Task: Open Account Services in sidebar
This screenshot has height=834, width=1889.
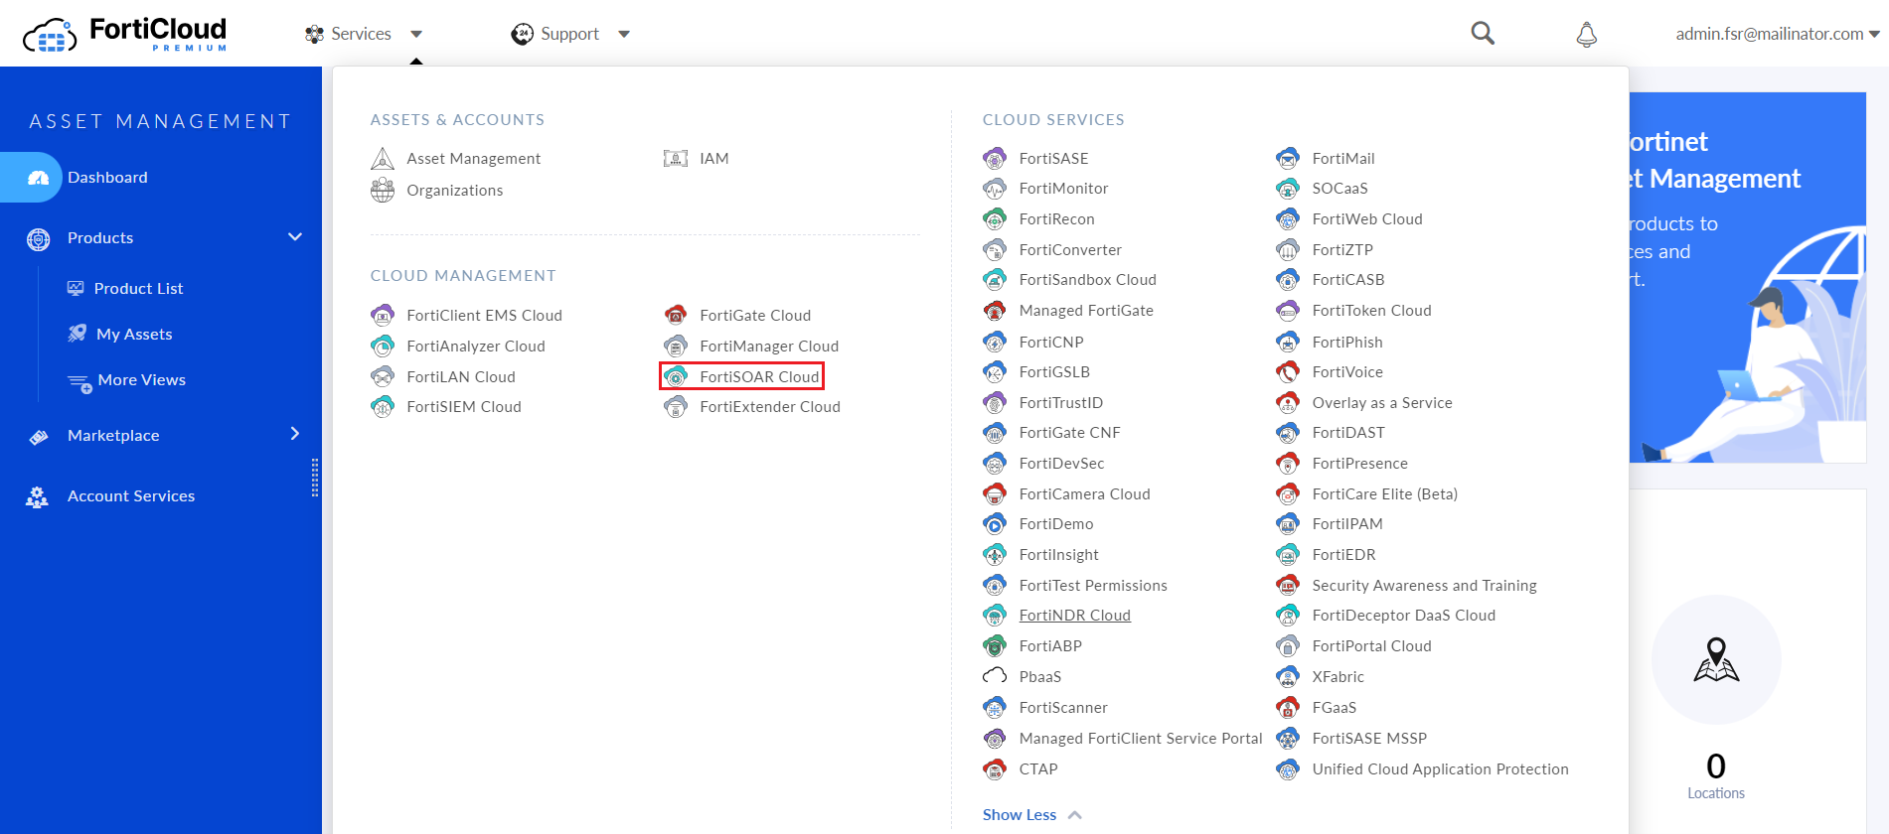Action: (x=131, y=496)
